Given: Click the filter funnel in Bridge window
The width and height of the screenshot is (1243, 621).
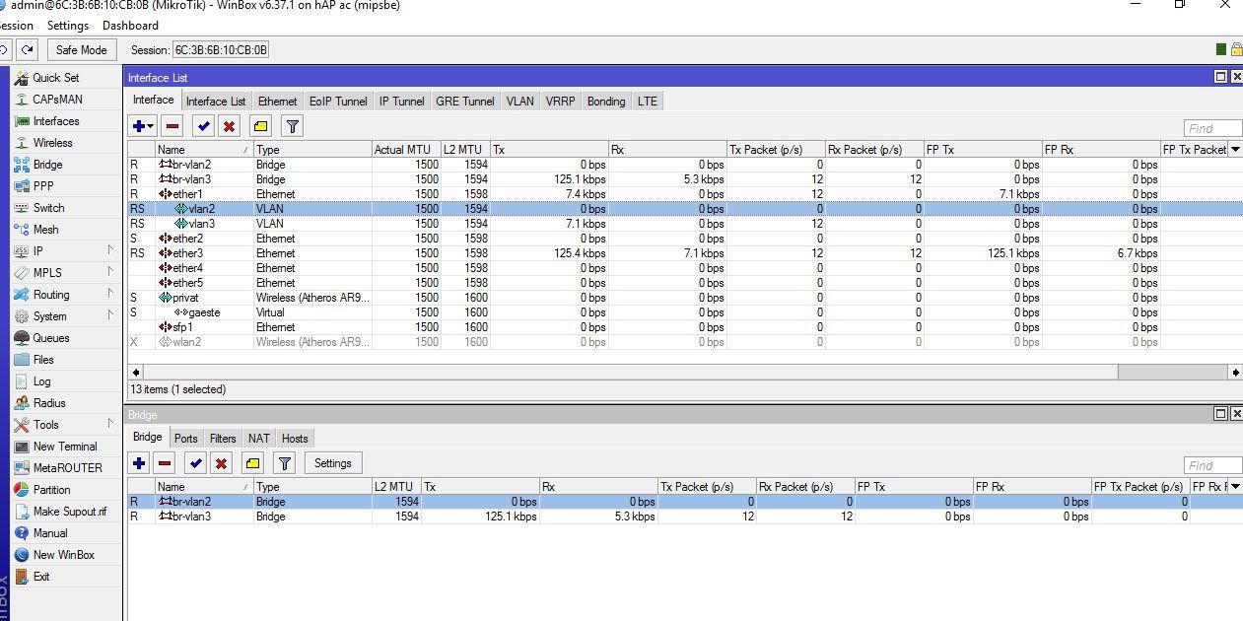Looking at the screenshot, I should tap(285, 463).
